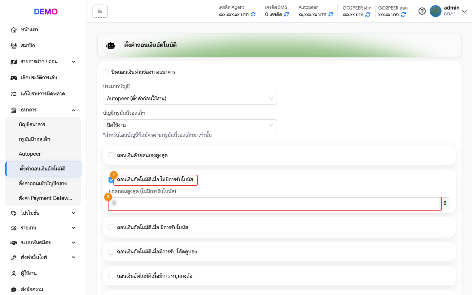Click the bank building icon for ธนาคาร

click(x=14, y=110)
